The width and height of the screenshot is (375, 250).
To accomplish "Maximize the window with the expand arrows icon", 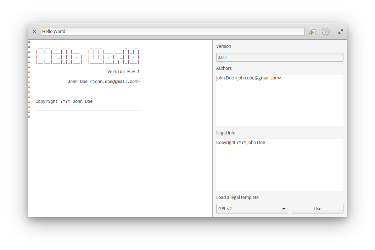I will click(x=341, y=32).
